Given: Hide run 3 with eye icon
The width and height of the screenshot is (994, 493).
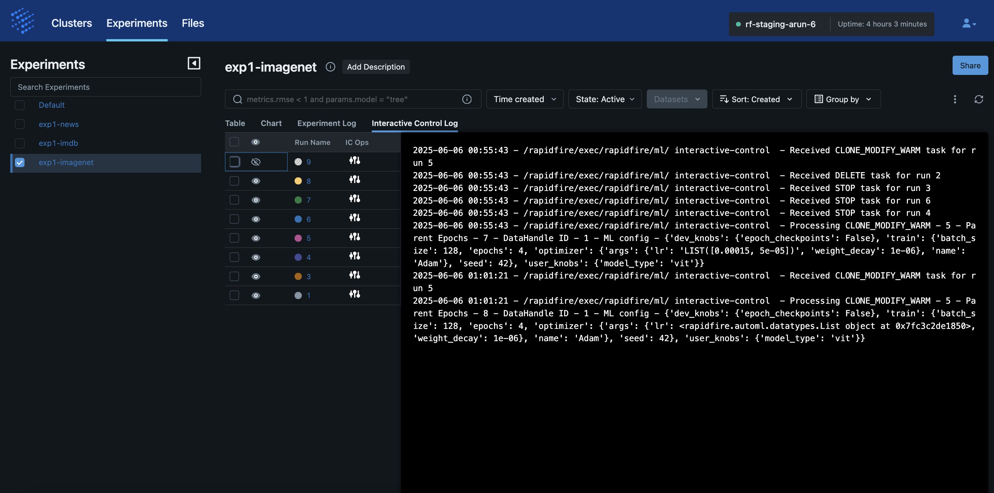Looking at the screenshot, I should click(x=255, y=277).
